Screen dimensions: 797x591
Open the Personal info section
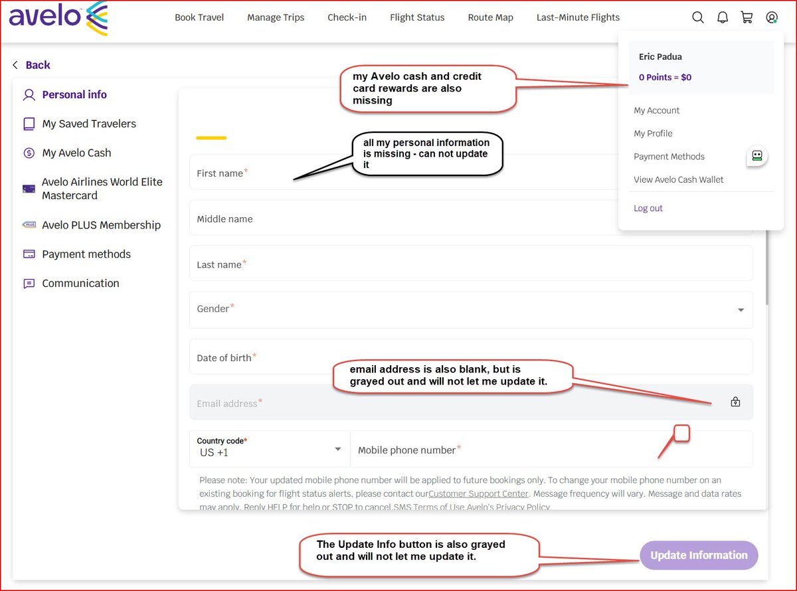[x=74, y=95]
